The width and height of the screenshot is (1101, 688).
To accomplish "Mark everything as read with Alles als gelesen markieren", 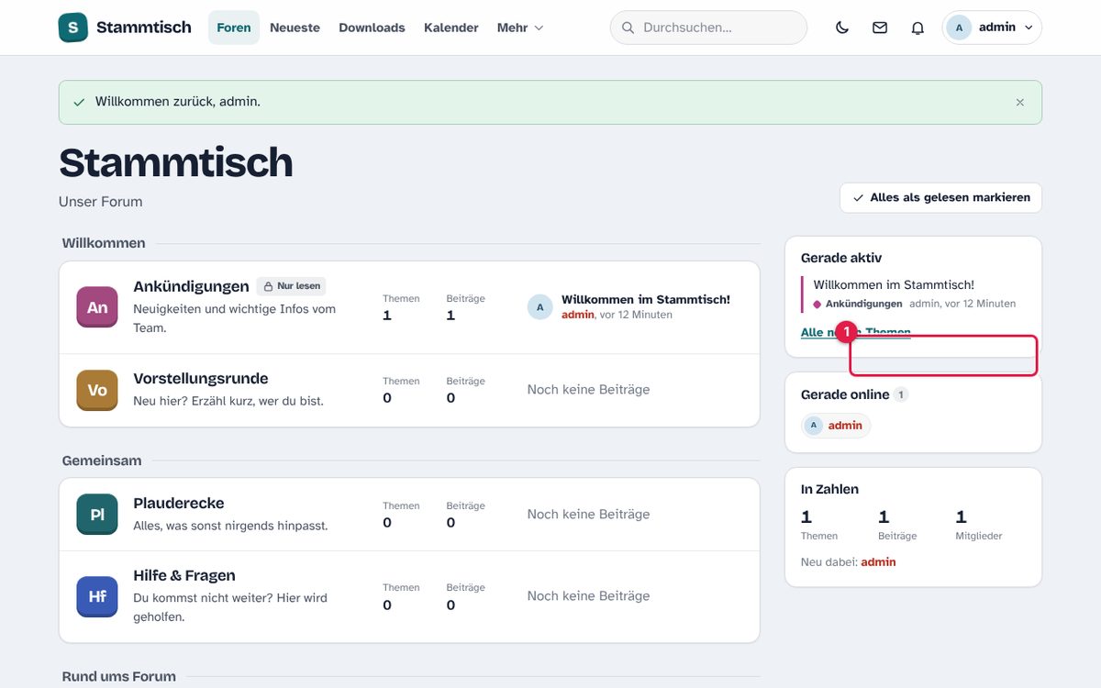I will coord(940,197).
